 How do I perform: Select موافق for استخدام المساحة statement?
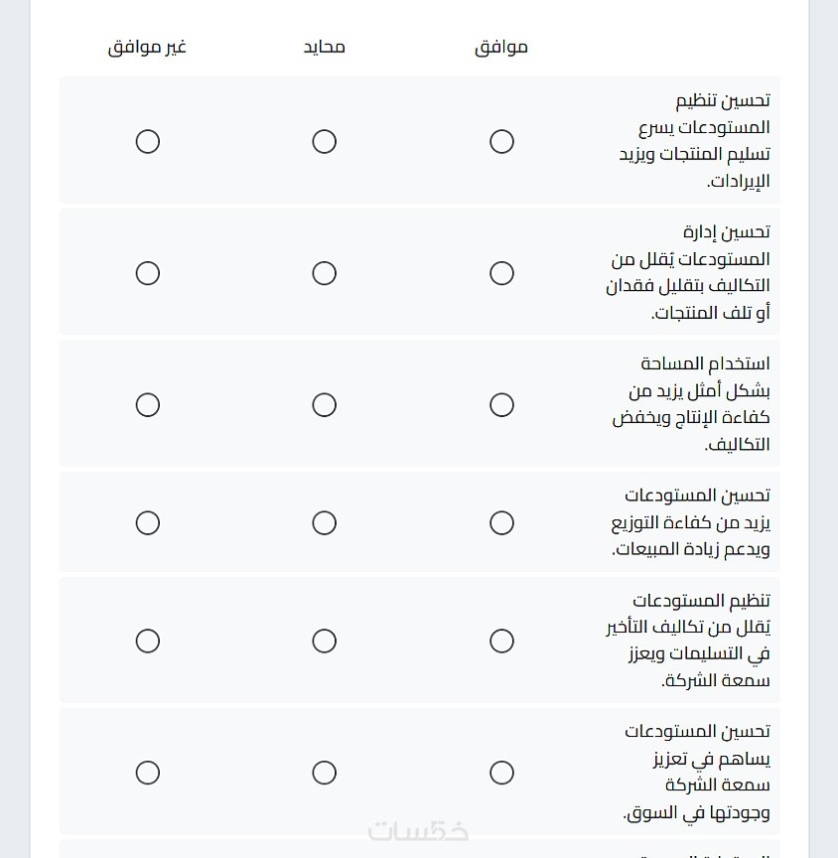pos(501,405)
